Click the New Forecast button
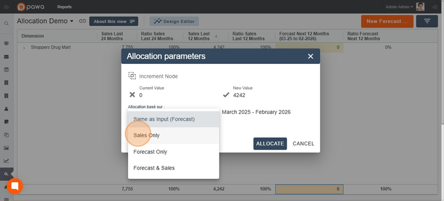The width and height of the screenshot is (444, 201). tap(387, 22)
